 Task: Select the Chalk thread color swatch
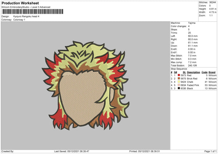click(x=179, y=82)
